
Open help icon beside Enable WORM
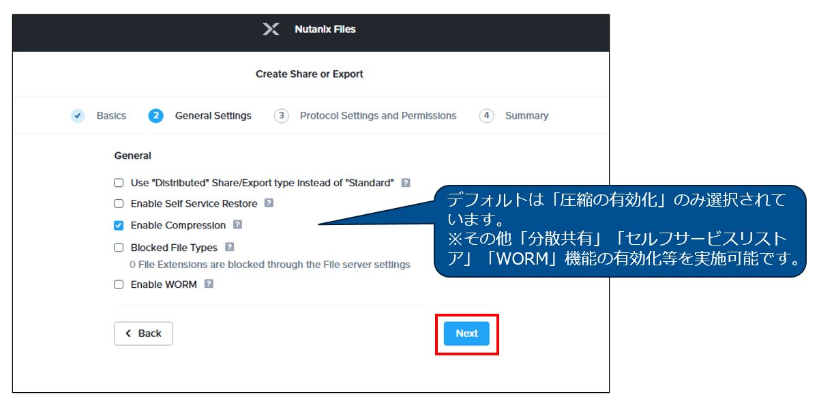click(208, 284)
